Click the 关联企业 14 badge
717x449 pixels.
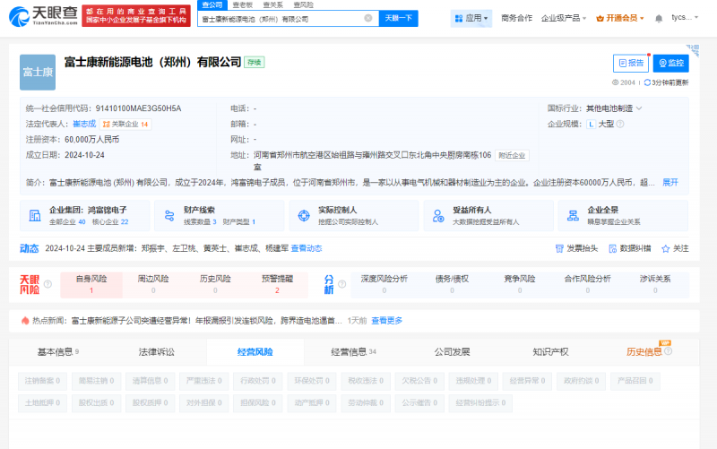125,124
